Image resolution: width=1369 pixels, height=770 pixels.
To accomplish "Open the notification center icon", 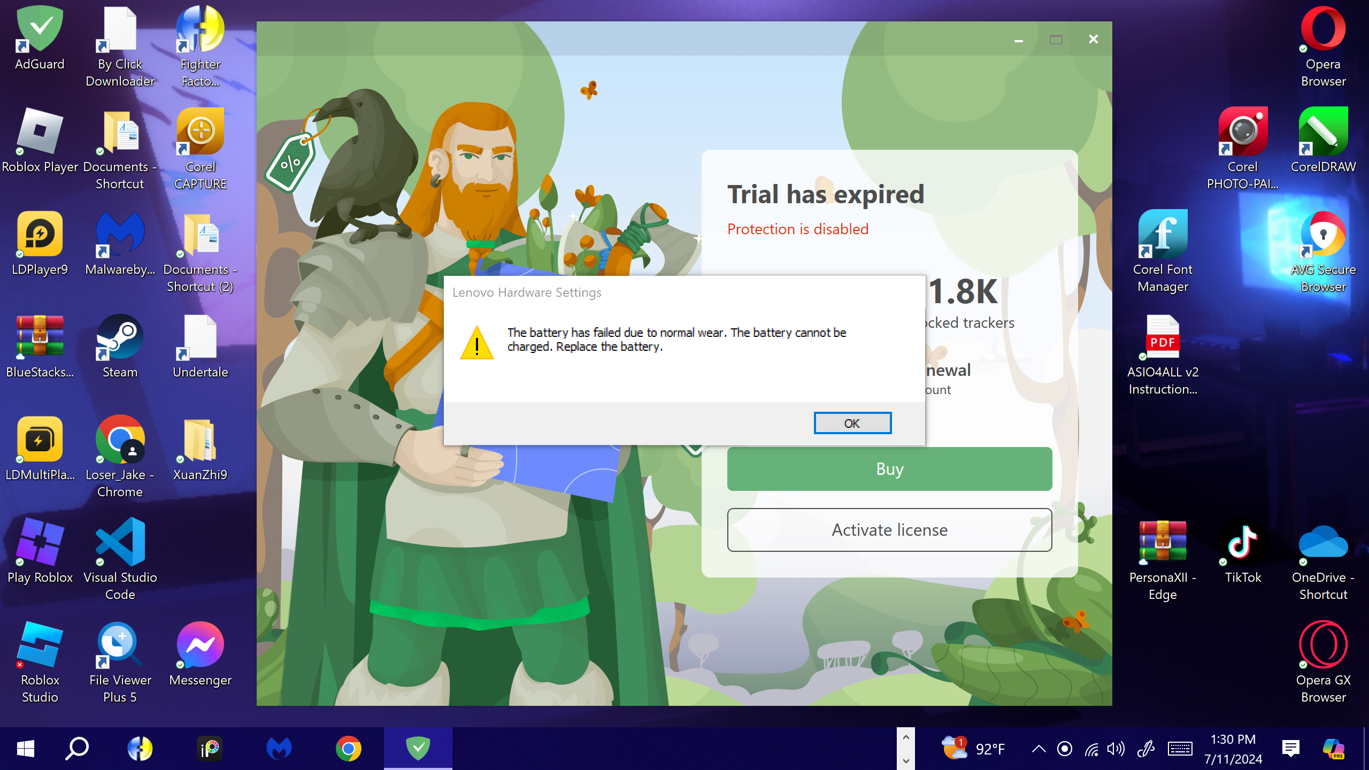I will (1290, 749).
